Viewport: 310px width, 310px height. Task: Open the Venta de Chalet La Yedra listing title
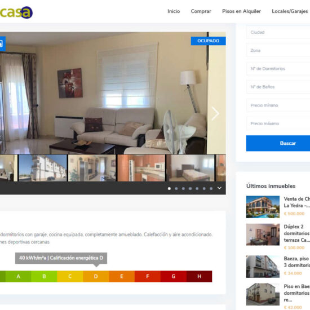tap(296, 202)
